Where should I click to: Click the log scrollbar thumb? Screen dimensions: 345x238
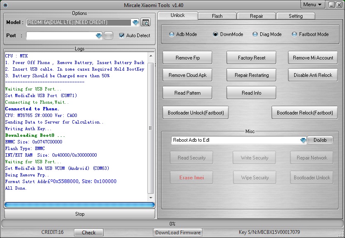pyautogui.click(x=151, y=128)
